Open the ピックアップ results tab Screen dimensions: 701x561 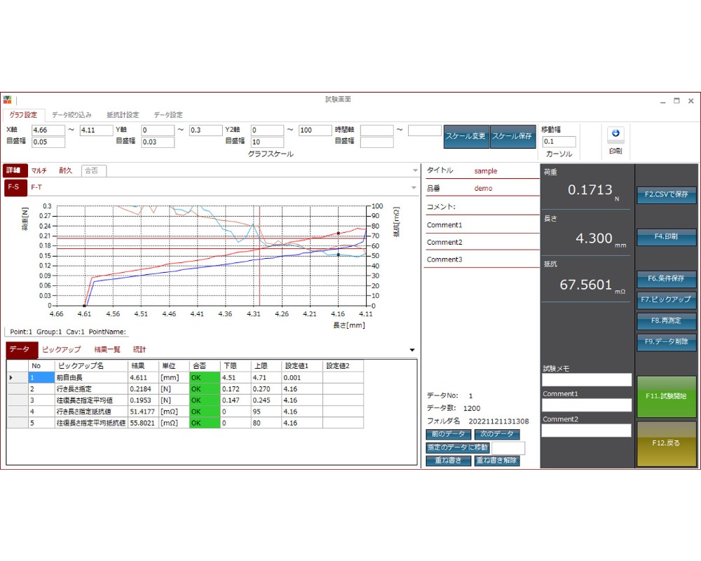coord(61,349)
